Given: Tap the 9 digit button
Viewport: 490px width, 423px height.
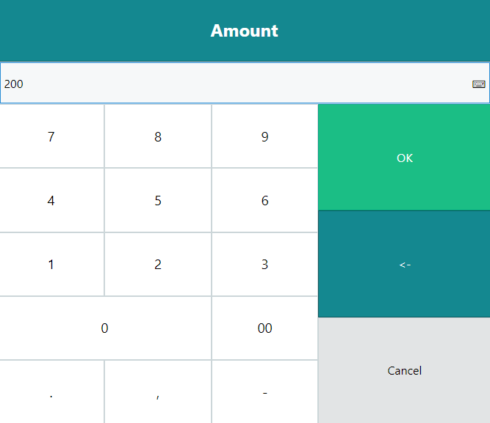Looking at the screenshot, I should tap(264, 137).
